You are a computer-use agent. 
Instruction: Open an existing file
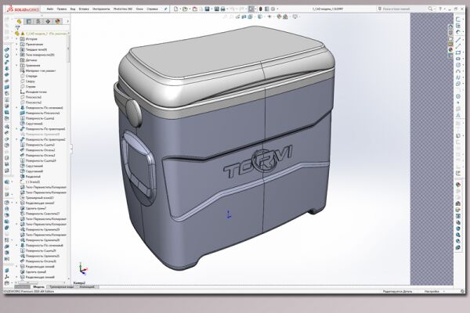[185, 9]
